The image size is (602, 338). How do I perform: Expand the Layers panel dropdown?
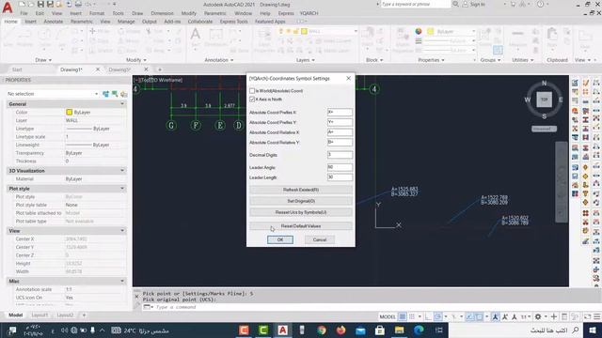pos(306,60)
